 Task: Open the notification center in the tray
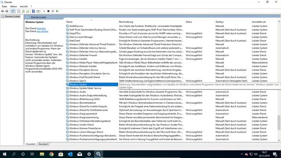pos(275,154)
